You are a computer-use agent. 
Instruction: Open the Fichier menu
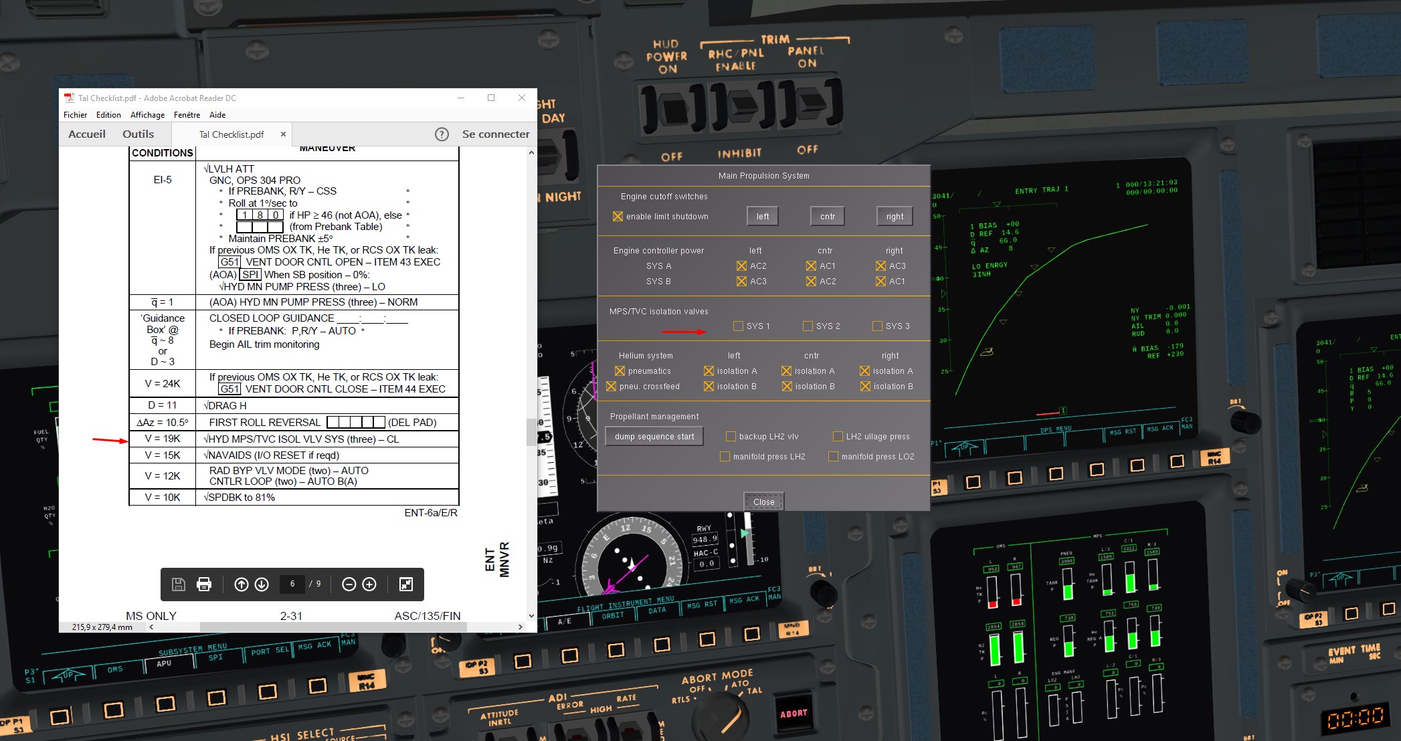(76, 115)
